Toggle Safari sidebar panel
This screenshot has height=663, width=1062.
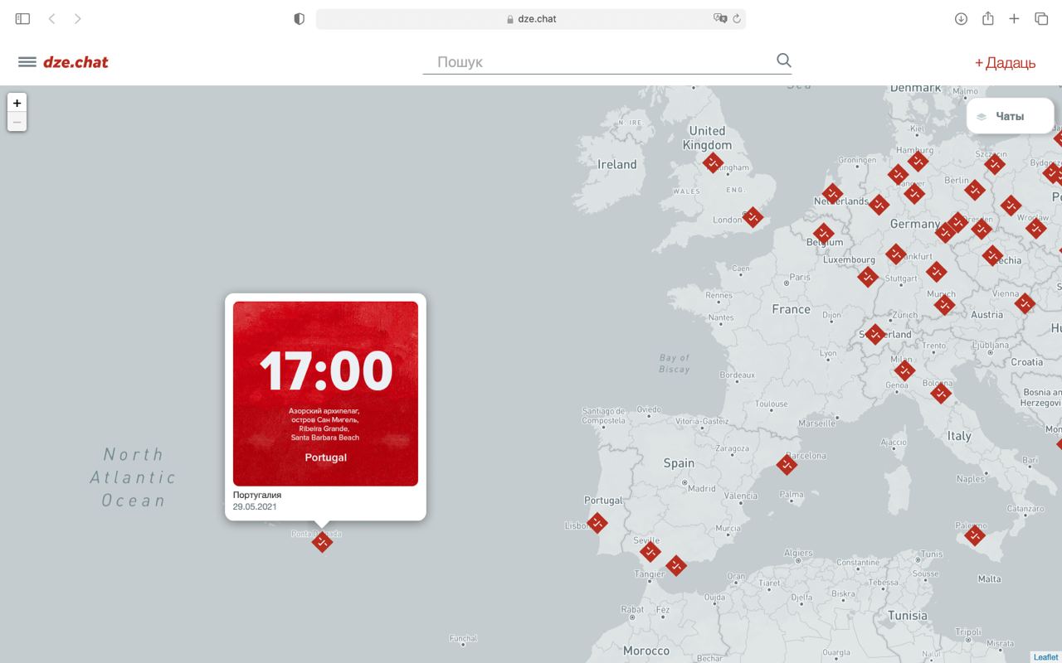(x=23, y=18)
